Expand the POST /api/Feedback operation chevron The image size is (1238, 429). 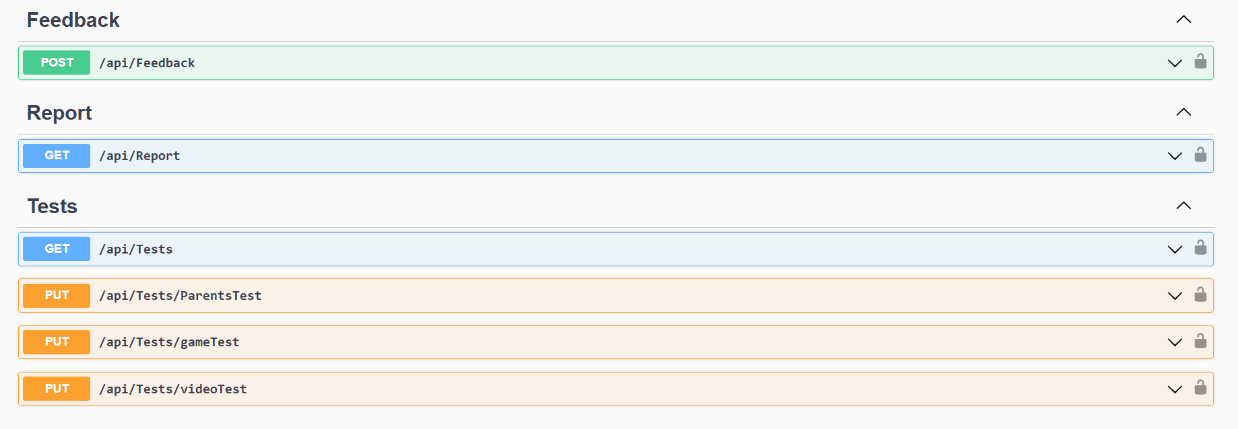click(1175, 63)
